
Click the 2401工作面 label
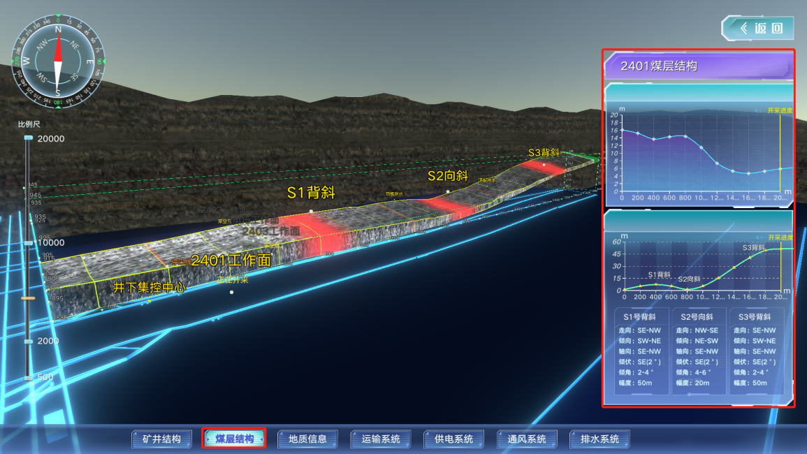pyautogui.click(x=231, y=260)
